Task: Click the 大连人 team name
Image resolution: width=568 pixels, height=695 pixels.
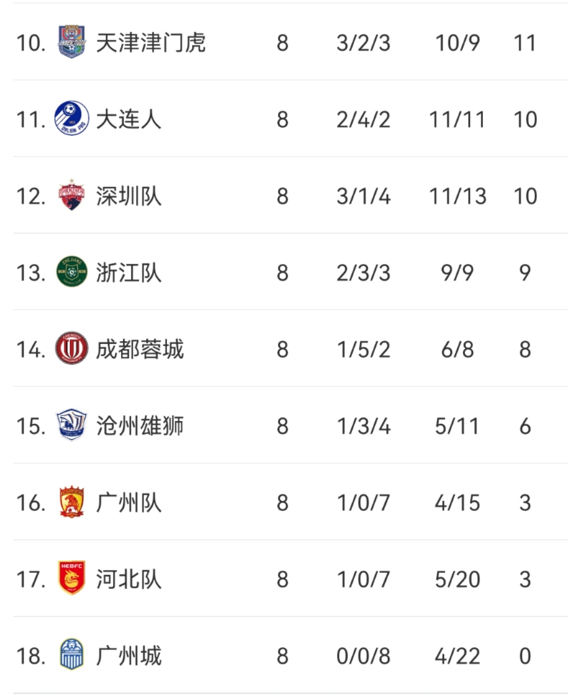Action: (128, 119)
